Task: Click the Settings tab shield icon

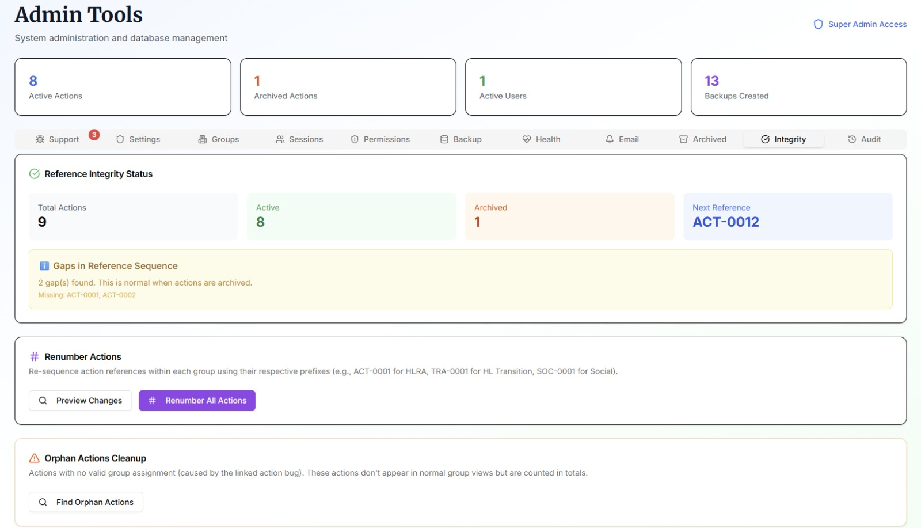Action: (x=120, y=139)
